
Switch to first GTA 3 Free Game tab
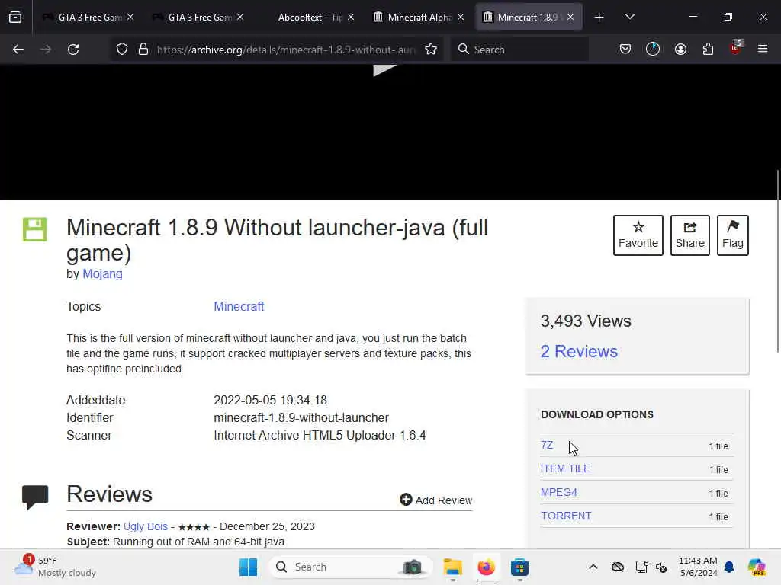pos(90,18)
